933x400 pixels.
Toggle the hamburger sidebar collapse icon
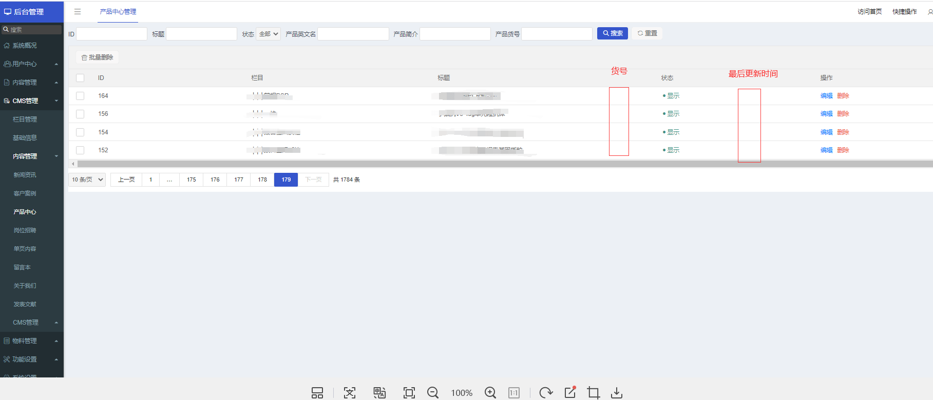pyautogui.click(x=78, y=11)
